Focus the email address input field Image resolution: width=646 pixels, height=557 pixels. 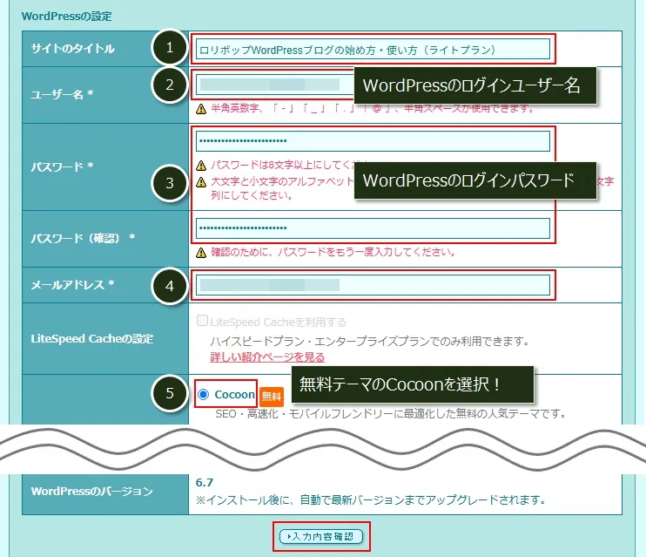(x=373, y=285)
